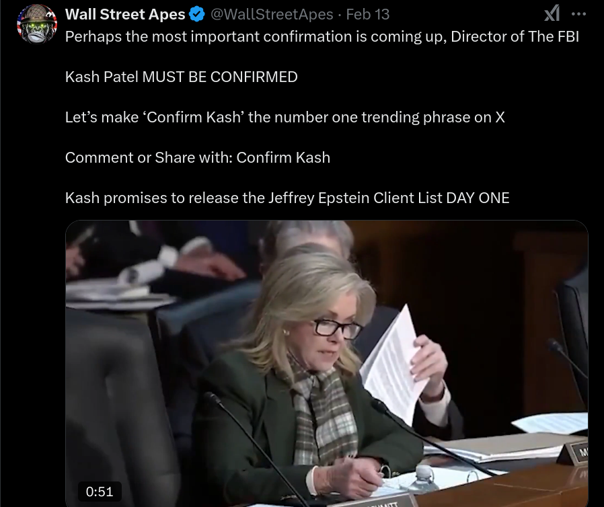This screenshot has height=507, width=604.
Task: Click the 'Comment or Share with: Confirm Kash' line
Action: coord(198,158)
